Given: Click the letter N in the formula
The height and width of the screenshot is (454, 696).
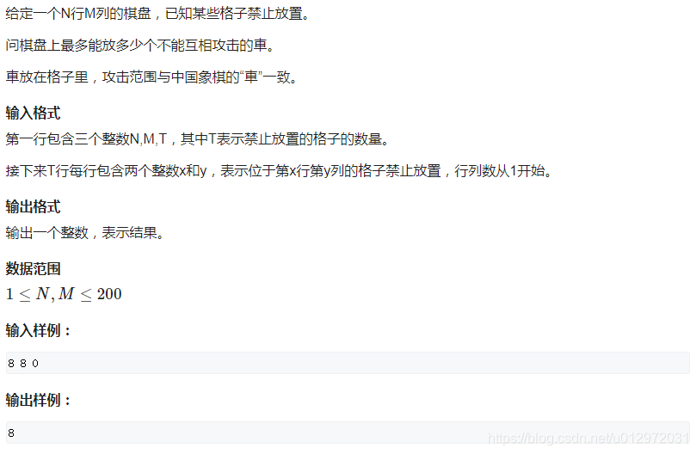Looking at the screenshot, I should coord(43,294).
